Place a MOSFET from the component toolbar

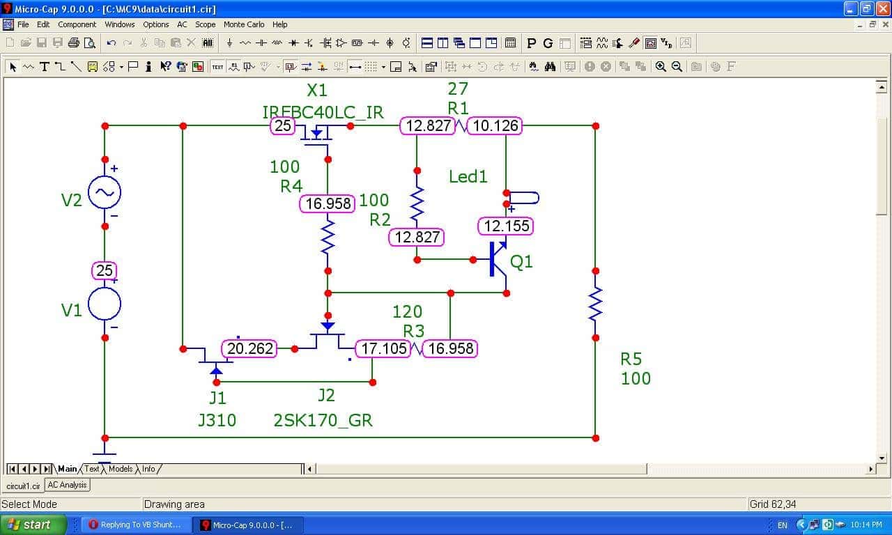325,43
